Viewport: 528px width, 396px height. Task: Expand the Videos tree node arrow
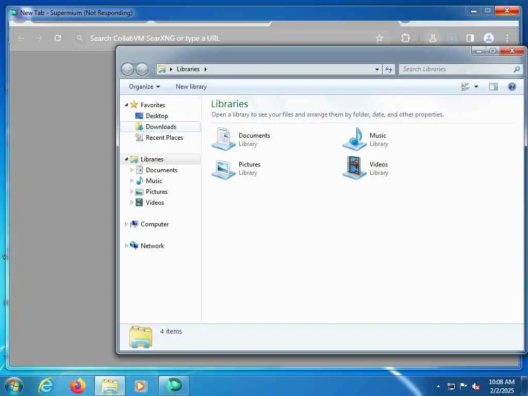[131, 202]
